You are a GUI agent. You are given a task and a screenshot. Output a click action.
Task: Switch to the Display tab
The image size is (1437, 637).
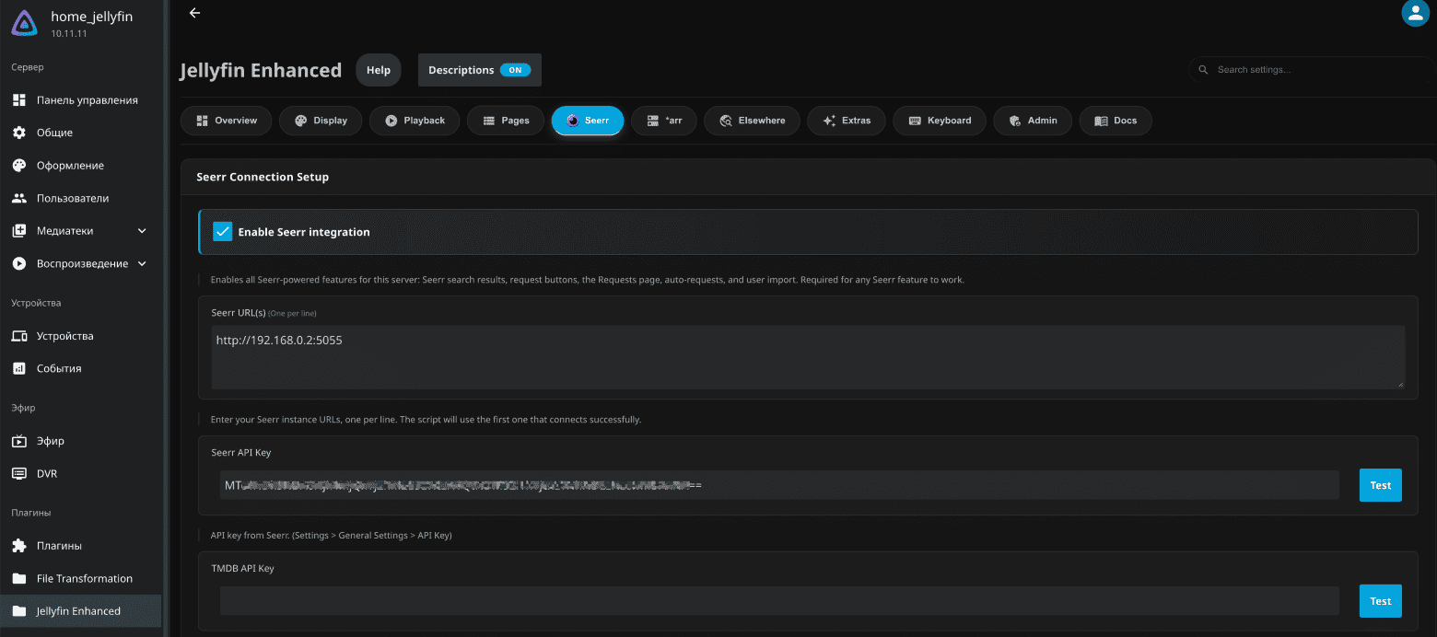pos(321,121)
